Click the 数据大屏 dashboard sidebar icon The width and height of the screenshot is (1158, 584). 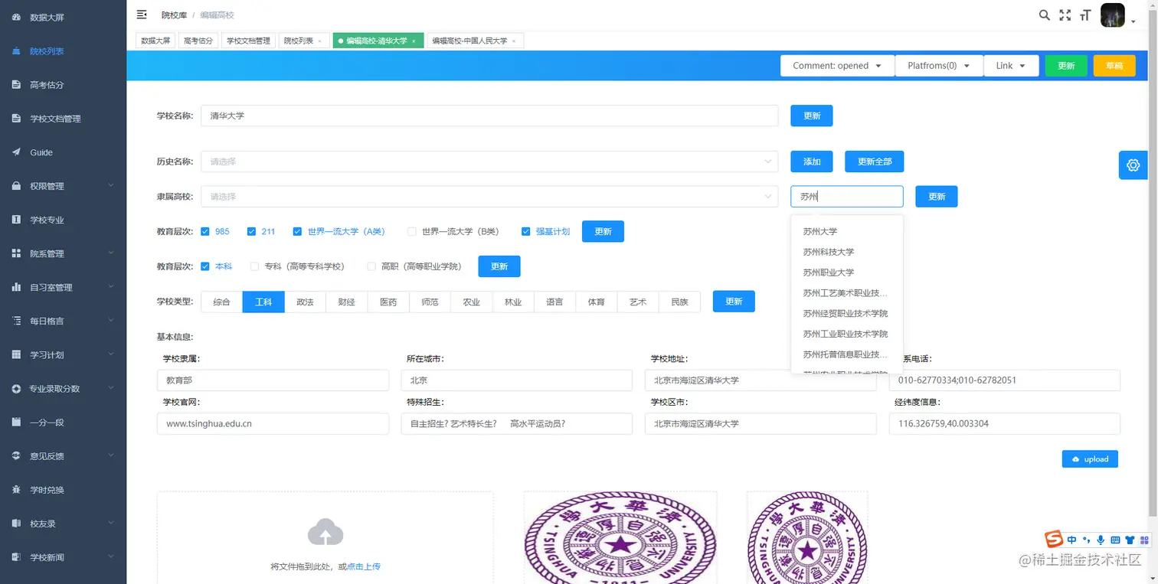16,17
